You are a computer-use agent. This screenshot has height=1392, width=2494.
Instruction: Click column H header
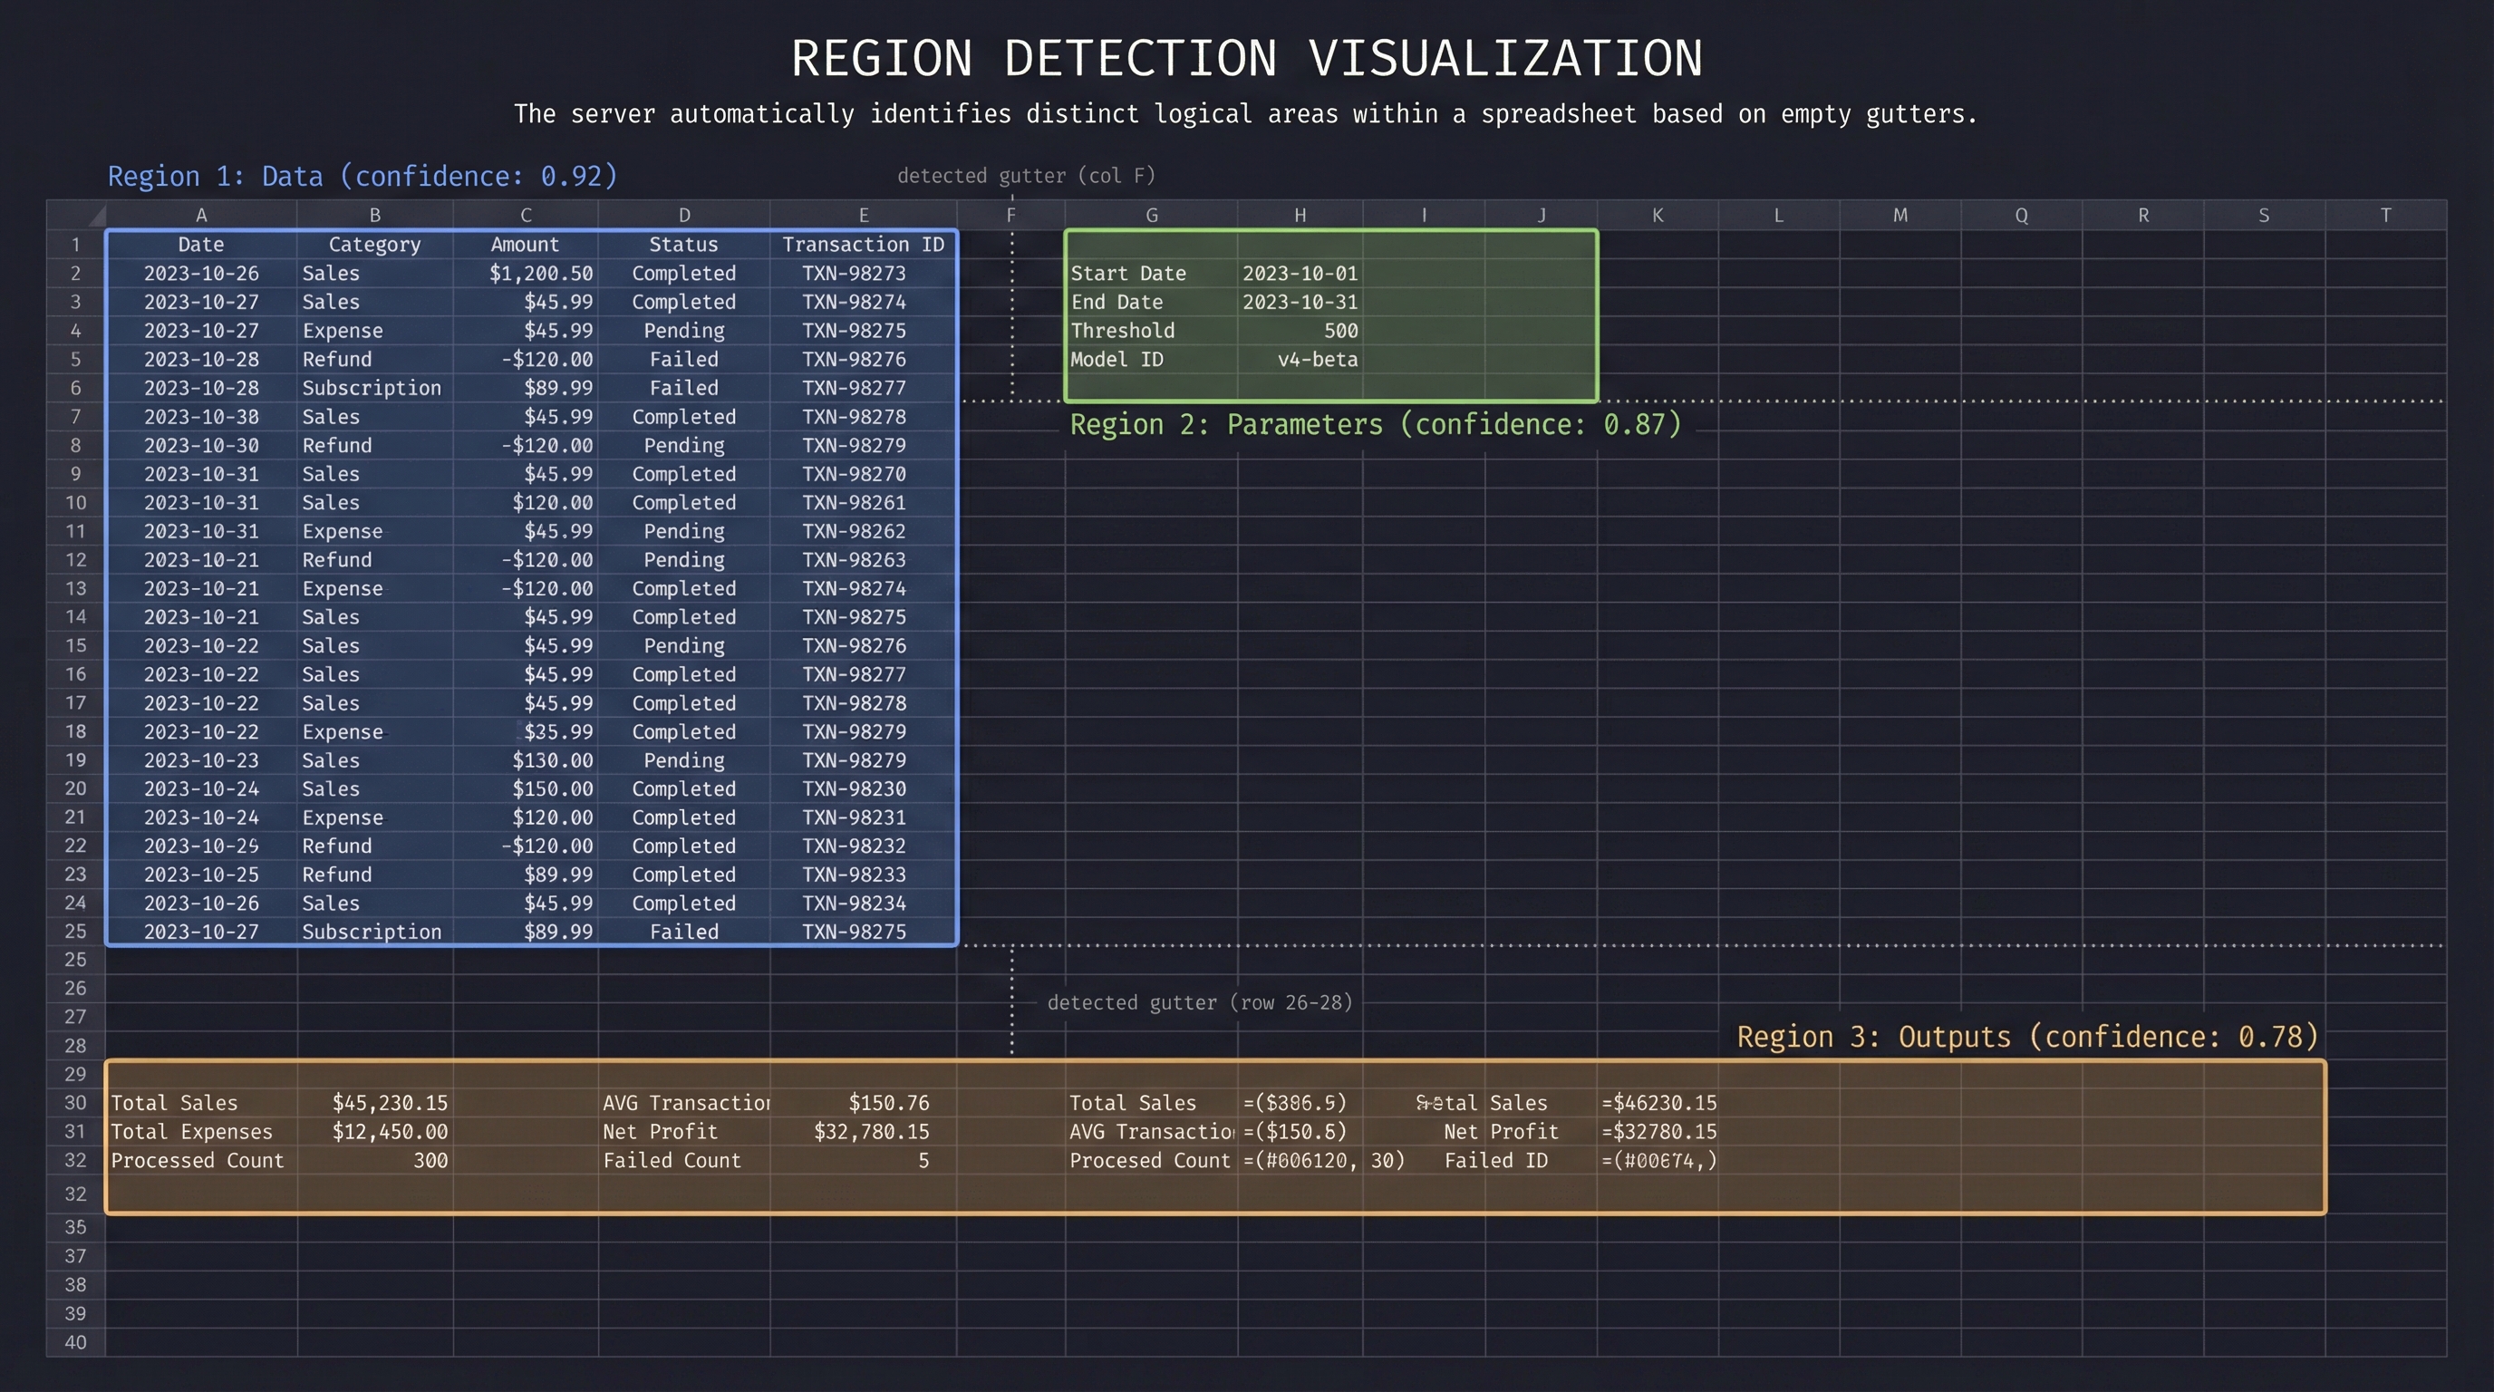[x=1300, y=215]
